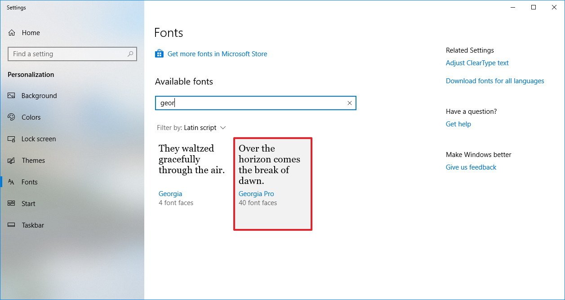Screen dimensions: 565x300
Task: Go to Home settings page
Action: click(31, 33)
